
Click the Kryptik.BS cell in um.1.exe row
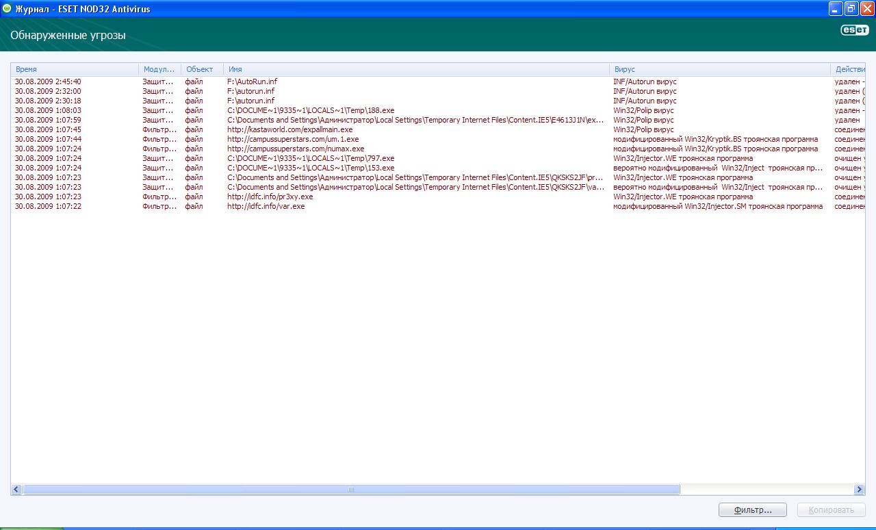click(715, 139)
